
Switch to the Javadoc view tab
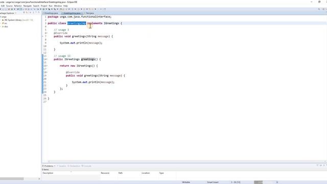pyautogui.click(x=62, y=166)
